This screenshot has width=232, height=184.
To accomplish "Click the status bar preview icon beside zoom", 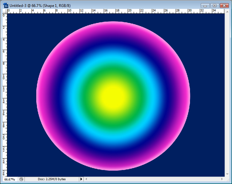I will 21,179.
